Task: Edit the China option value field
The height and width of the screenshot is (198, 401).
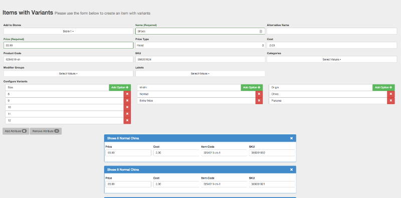Action: 328,94
